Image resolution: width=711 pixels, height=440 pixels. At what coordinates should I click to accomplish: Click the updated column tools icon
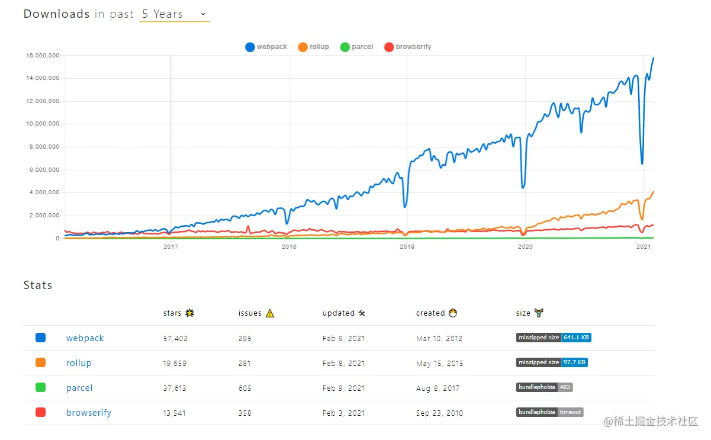tap(362, 313)
